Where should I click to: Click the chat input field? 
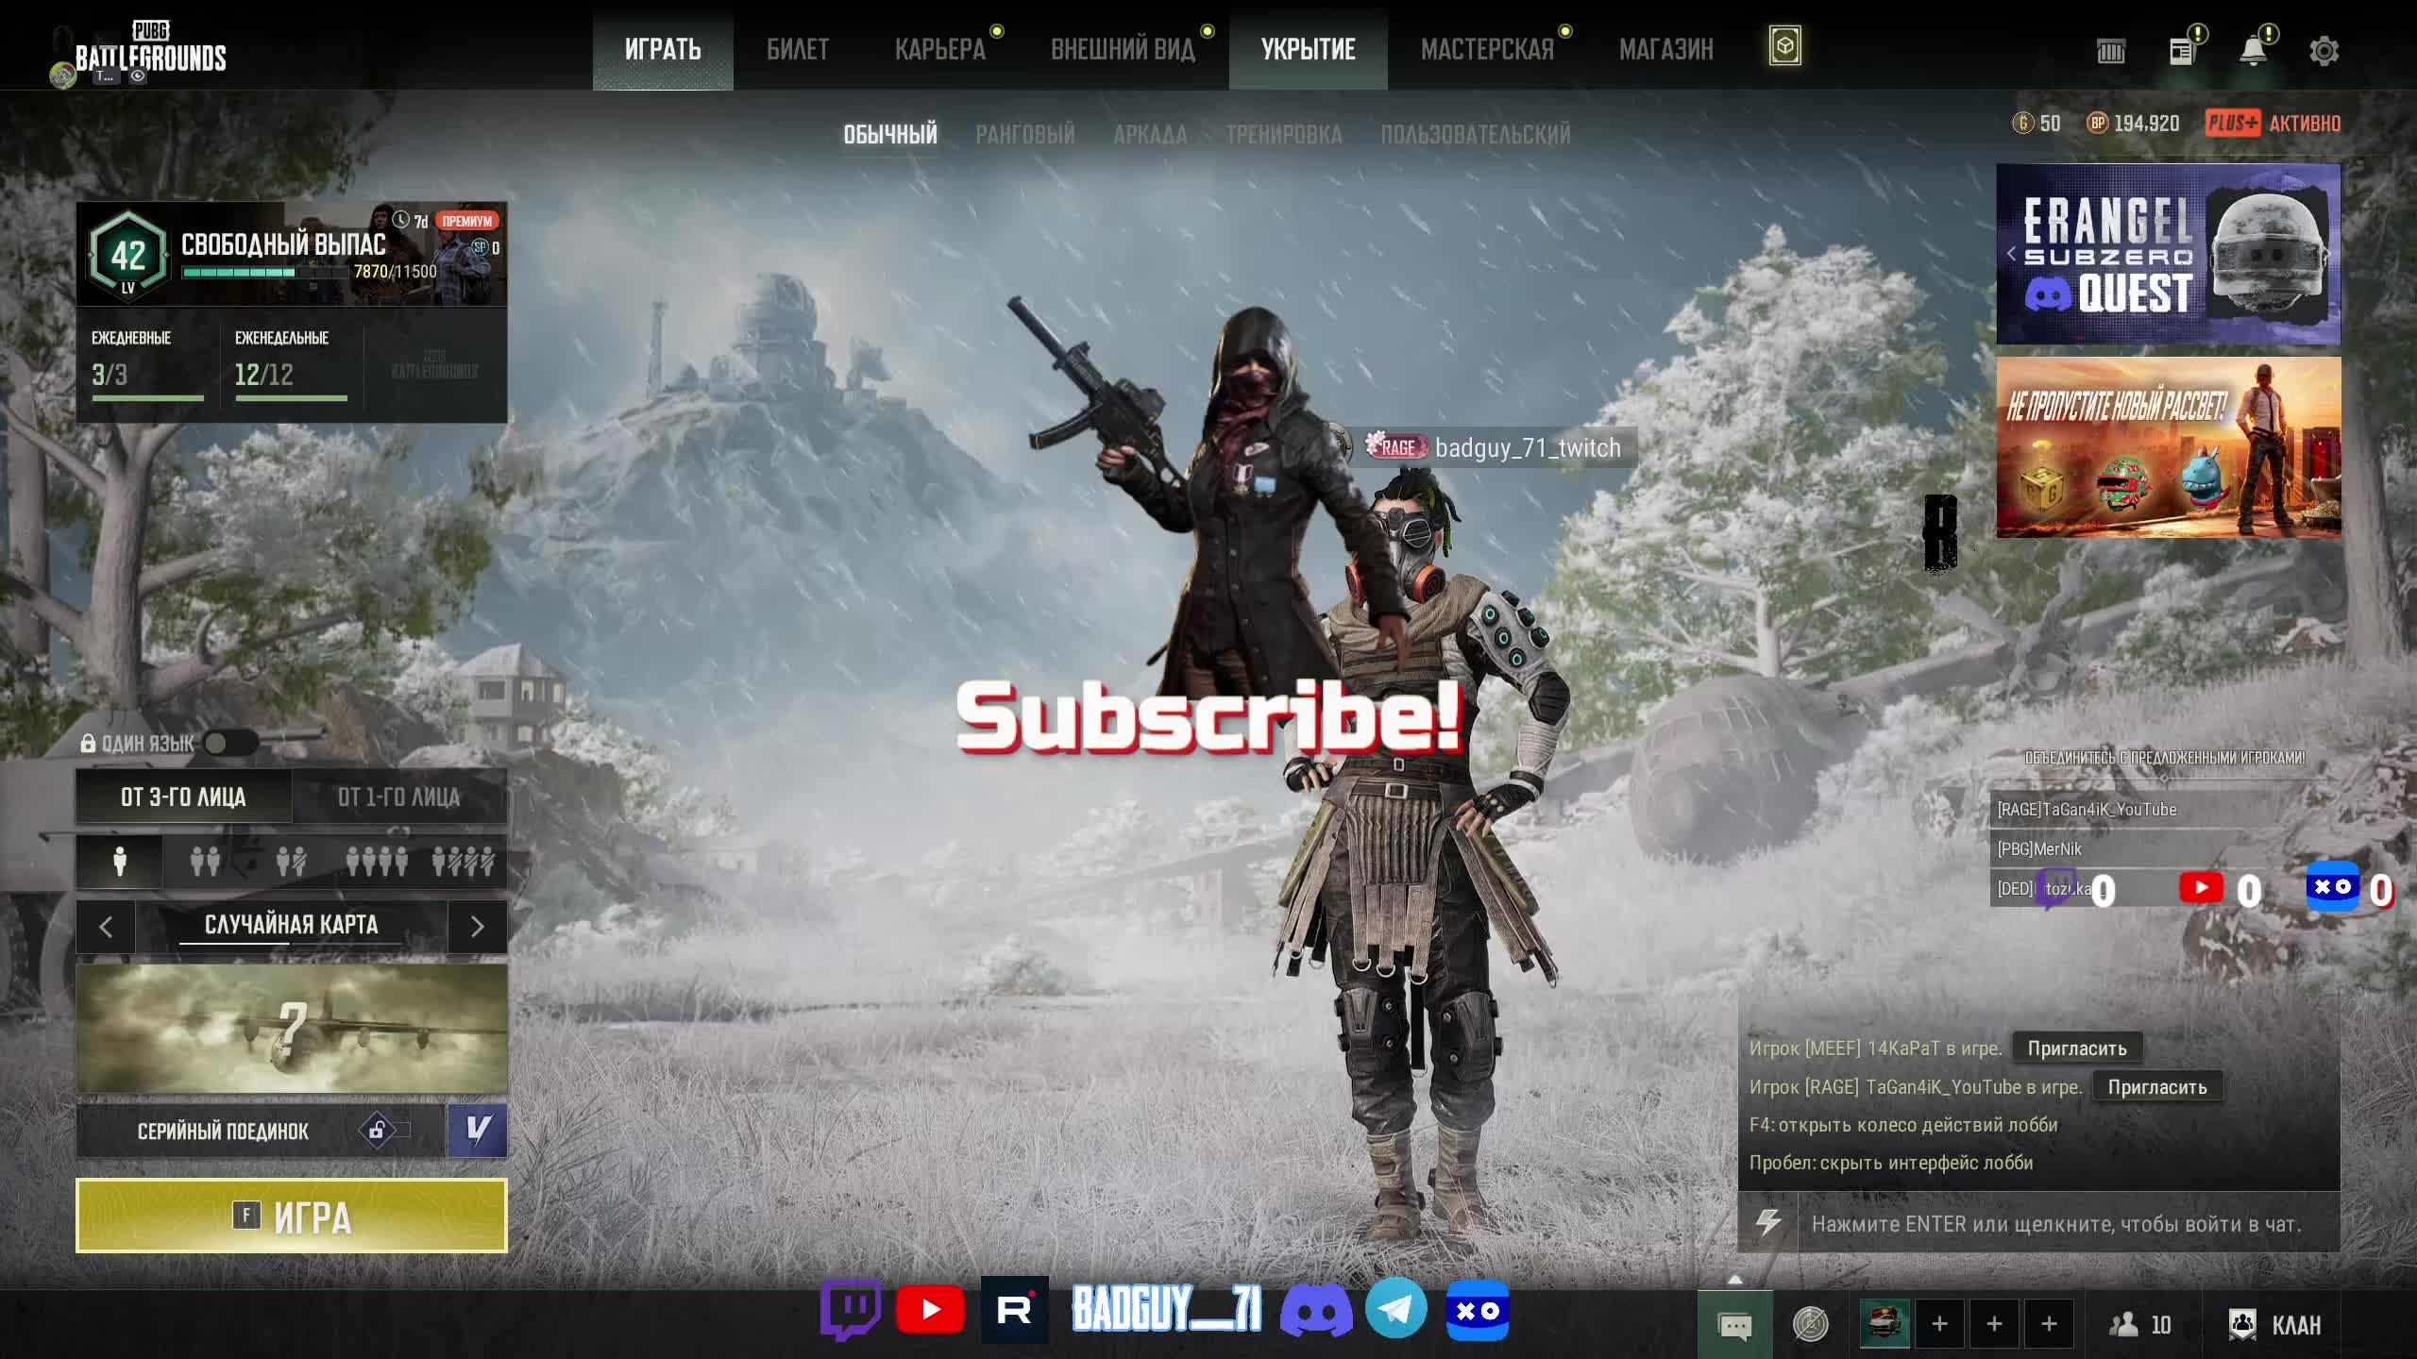[x=2054, y=1224]
